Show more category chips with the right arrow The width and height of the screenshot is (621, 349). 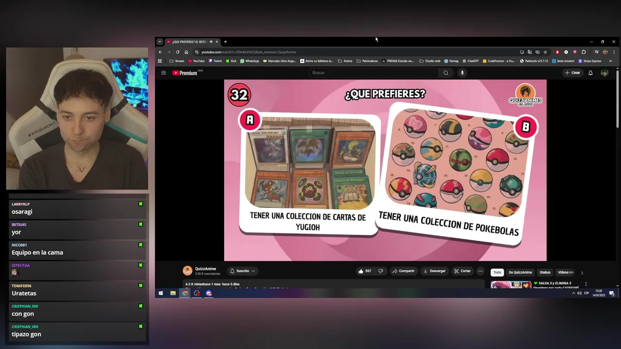(582, 272)
